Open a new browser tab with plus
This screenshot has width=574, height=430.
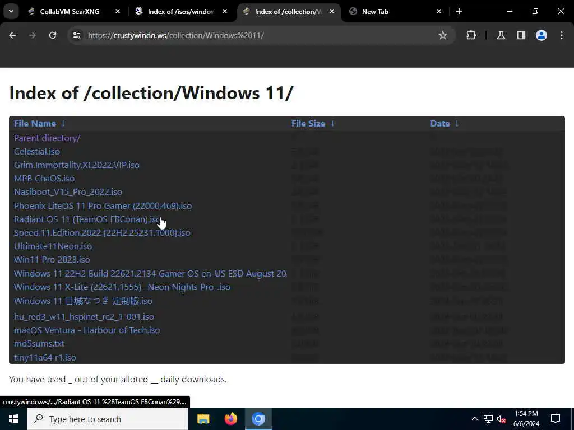pos(459,12)
